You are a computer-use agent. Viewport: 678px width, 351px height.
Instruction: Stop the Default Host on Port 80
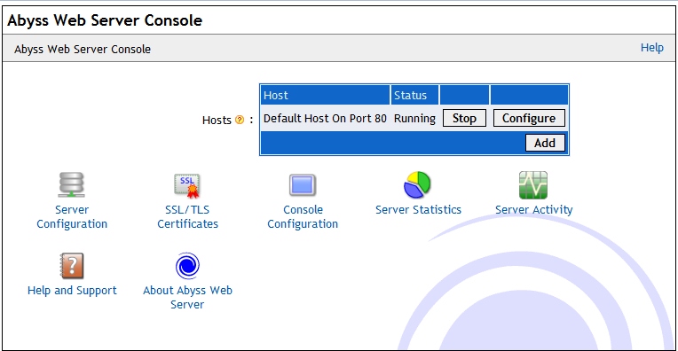click(x=464, y=118)
